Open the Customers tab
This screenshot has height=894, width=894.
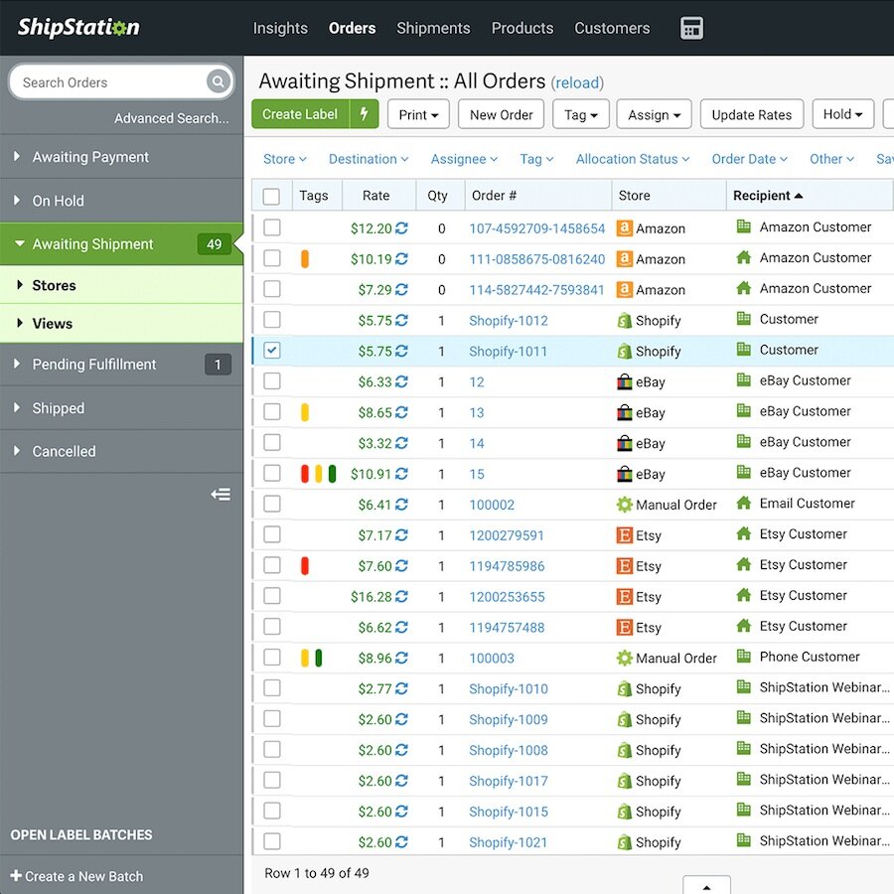coord(612,28)
